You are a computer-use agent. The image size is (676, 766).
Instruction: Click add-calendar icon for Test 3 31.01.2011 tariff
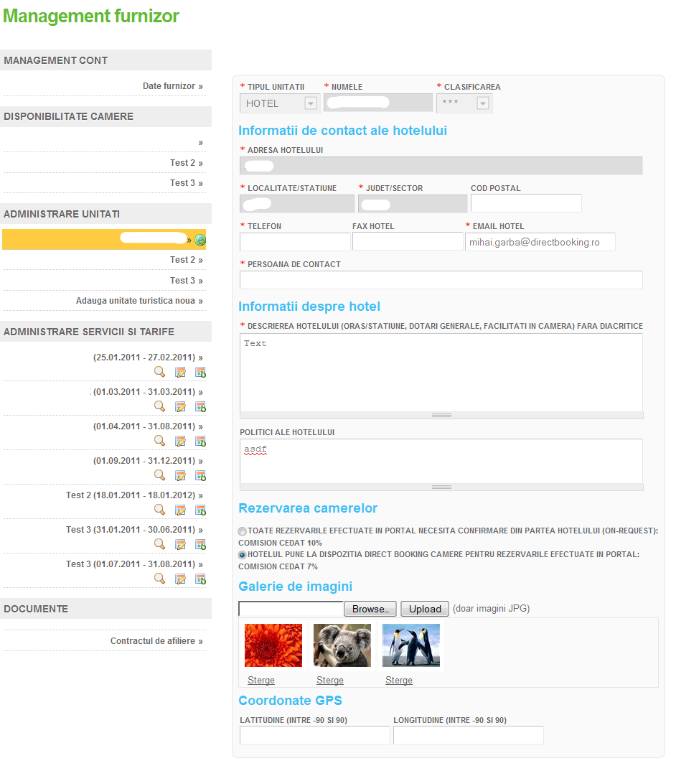tap(200, 544)
